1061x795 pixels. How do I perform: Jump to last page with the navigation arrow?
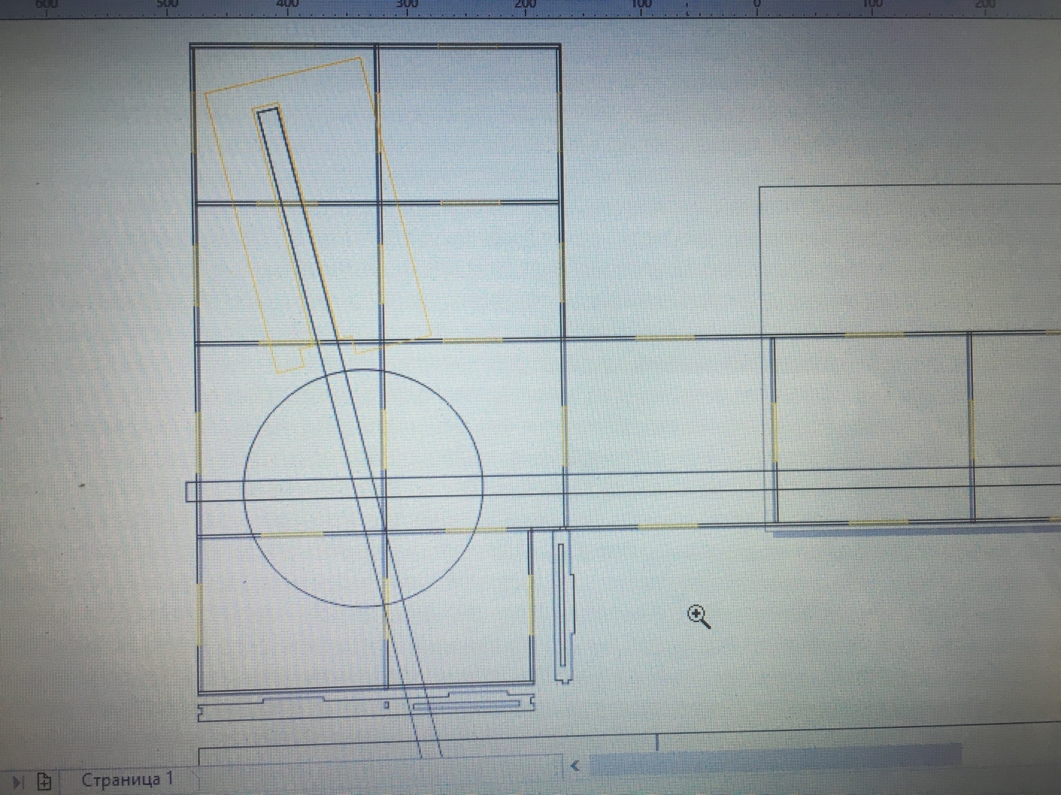pos(18,781)
